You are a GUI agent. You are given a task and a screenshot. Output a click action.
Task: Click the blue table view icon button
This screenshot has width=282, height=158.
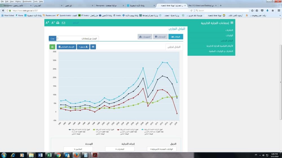pyautogui.click(x=93, y=47)
